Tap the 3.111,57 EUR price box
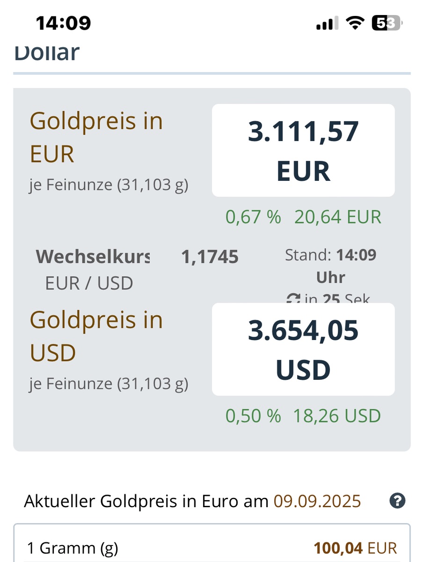 pyautogui.click(x=303, y=150)
